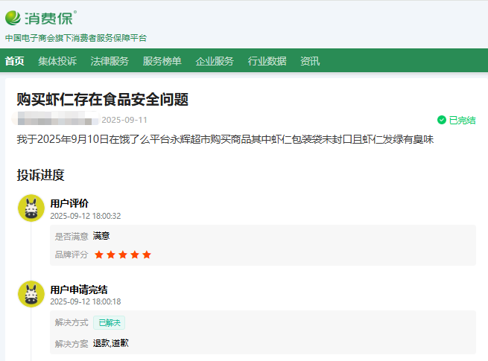Click the 消费保 green leaf logo icon
Viewport: 488px width, 361px height.
13,18
